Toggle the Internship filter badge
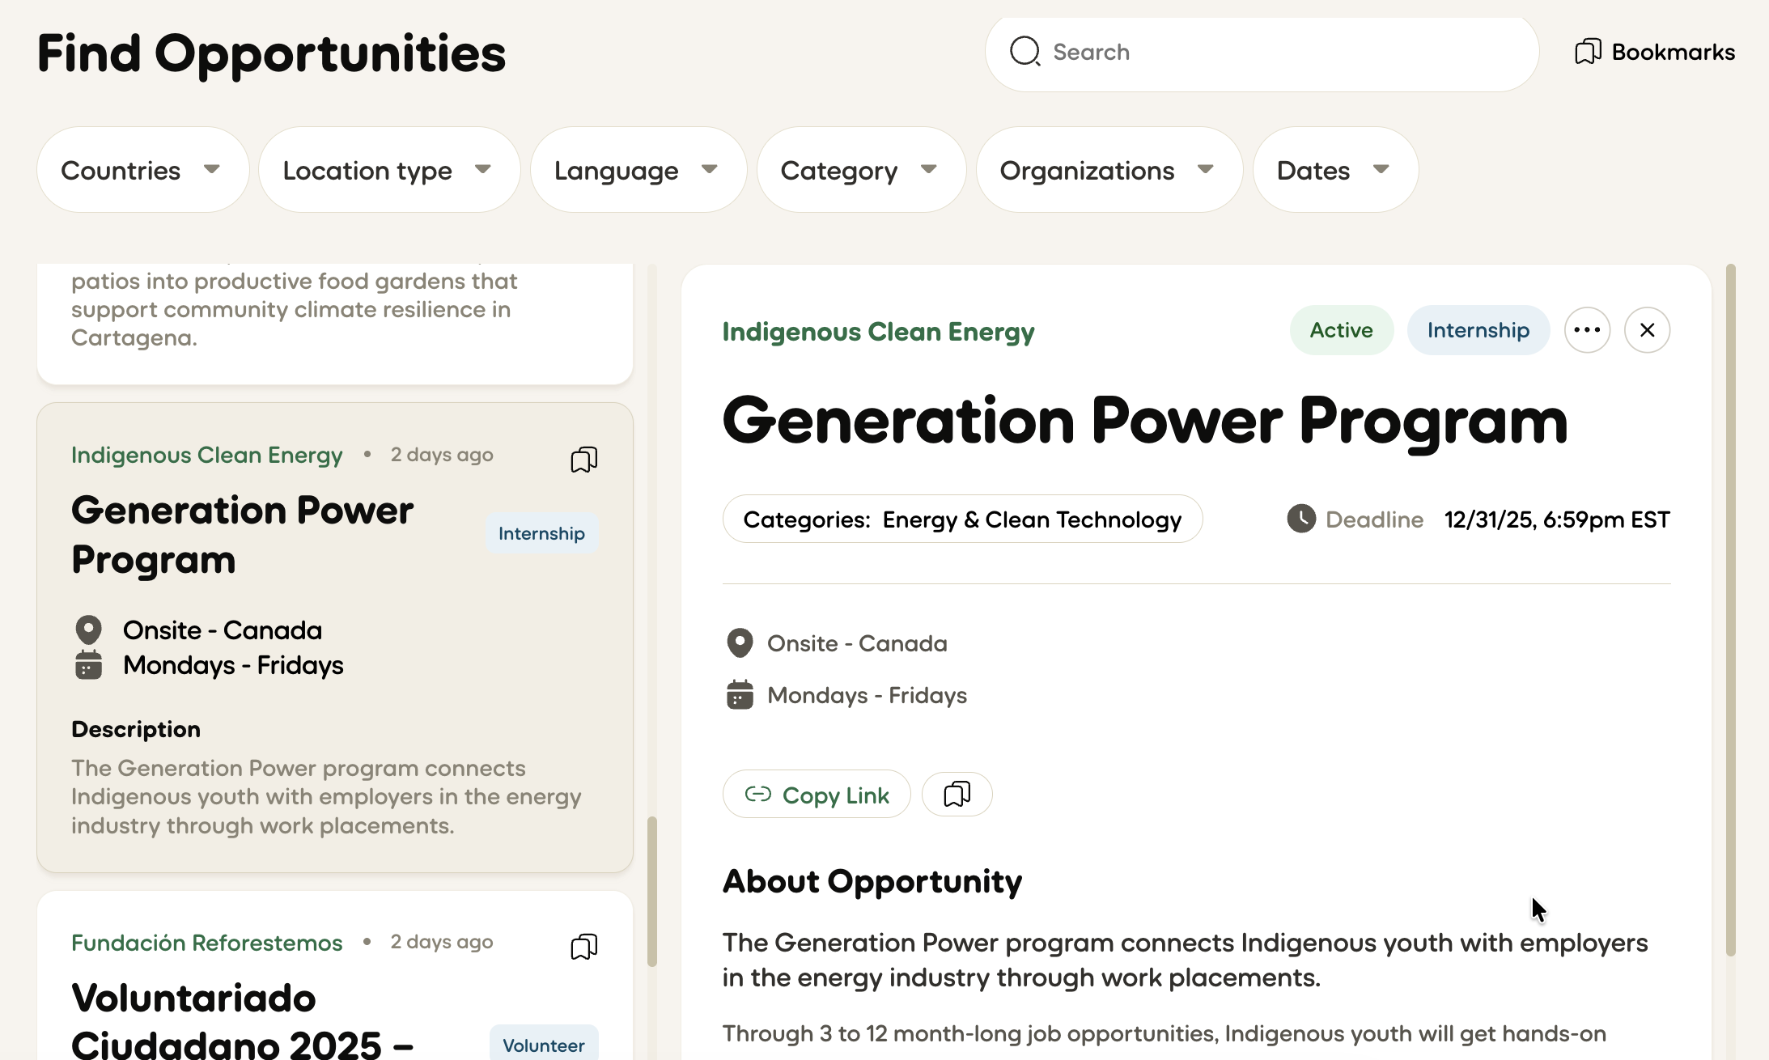1769x1060 pixels. click(x=1478, y=329)
